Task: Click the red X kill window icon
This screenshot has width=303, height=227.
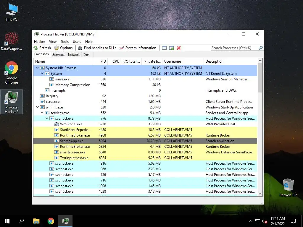Action: 179,48
